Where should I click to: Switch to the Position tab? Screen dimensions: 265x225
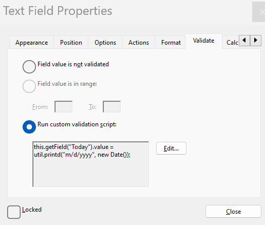(x=71, y=43)
